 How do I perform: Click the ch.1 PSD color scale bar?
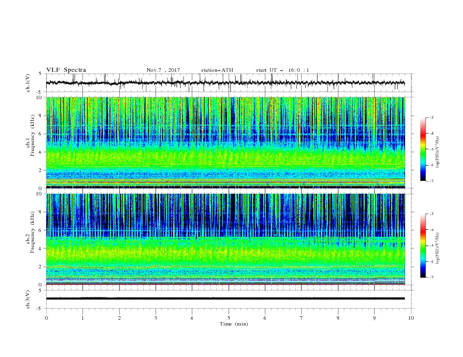[x=423, y=149]
